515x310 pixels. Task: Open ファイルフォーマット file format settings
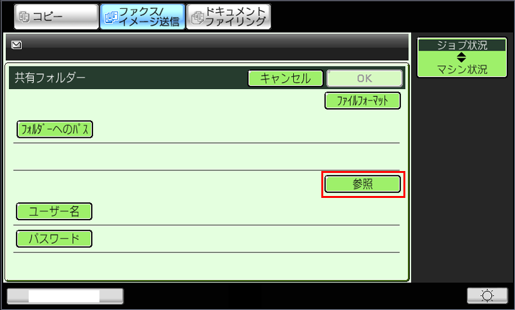(x=362, y=101)
